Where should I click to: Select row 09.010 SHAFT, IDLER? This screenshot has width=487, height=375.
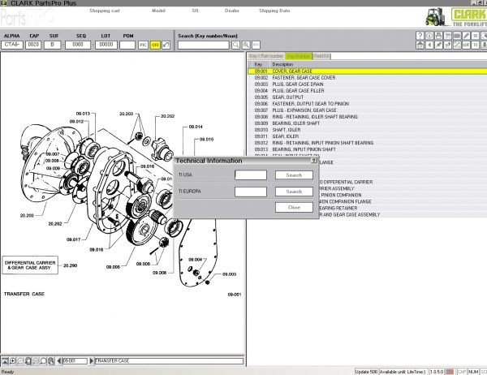[368, 130]
